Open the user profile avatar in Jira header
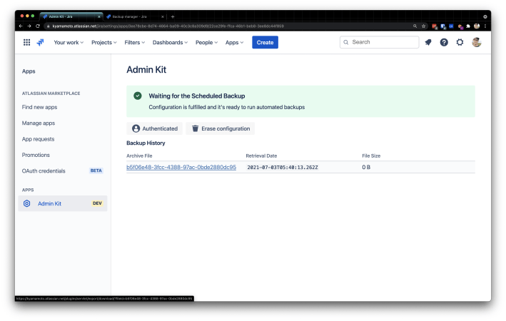 coord(477,42)
